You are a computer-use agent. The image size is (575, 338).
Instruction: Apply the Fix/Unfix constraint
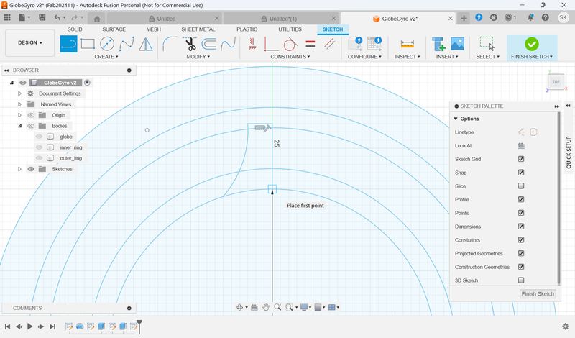[252, 44]
